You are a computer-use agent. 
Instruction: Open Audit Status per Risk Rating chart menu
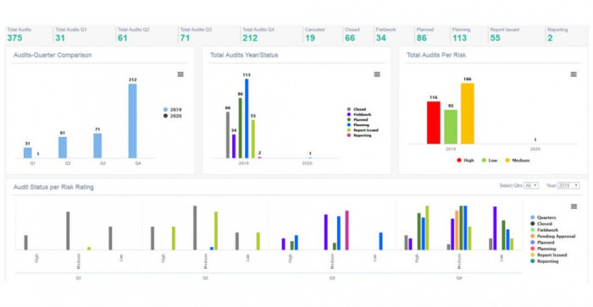pyautogui.click(x=574, y=206)
